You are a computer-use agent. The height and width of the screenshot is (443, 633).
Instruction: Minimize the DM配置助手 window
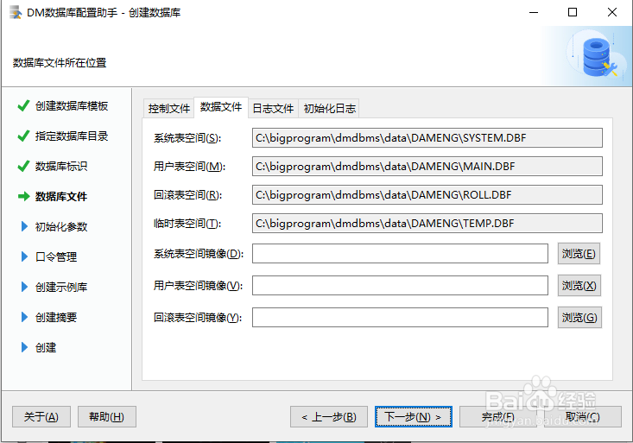click(x=534, y=12)
